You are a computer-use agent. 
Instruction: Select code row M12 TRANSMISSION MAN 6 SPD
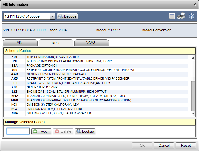(96, 96)
